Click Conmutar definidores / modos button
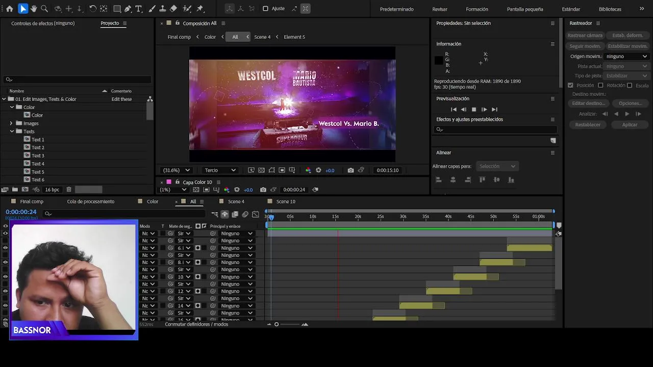The image size is (653, 367). tap(196, 325)
